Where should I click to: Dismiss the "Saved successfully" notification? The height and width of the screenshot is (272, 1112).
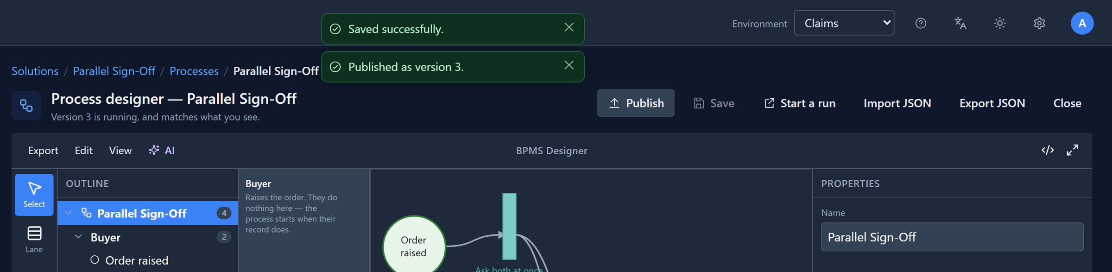coord(569,28)
